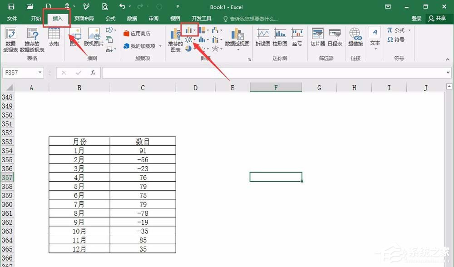Switch to the 数据 tab
This screenshot has width=454, height=267.
[x=132, y=19]
